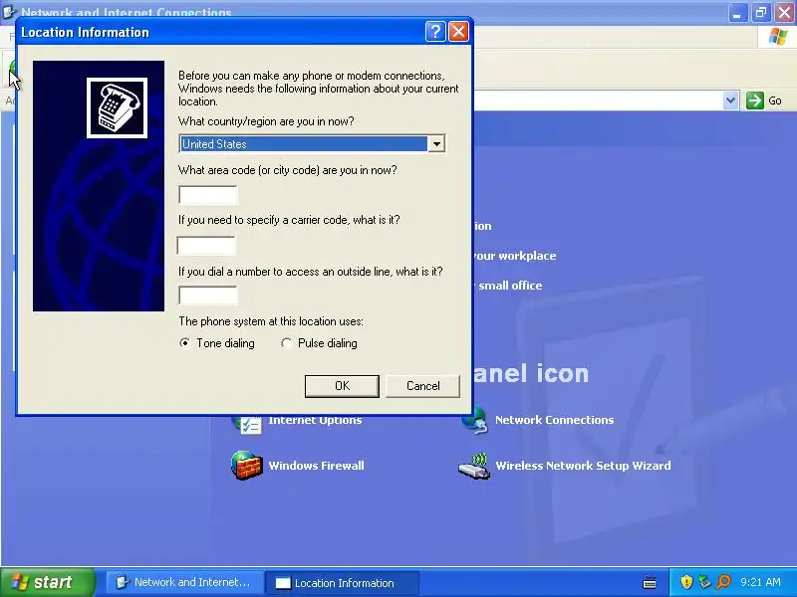
Task: Click the telephone icon in Location Information dialog
Action: 117,107
